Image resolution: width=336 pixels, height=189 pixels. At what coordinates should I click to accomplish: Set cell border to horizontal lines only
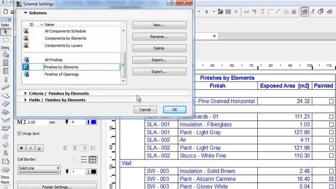(83, 160)
